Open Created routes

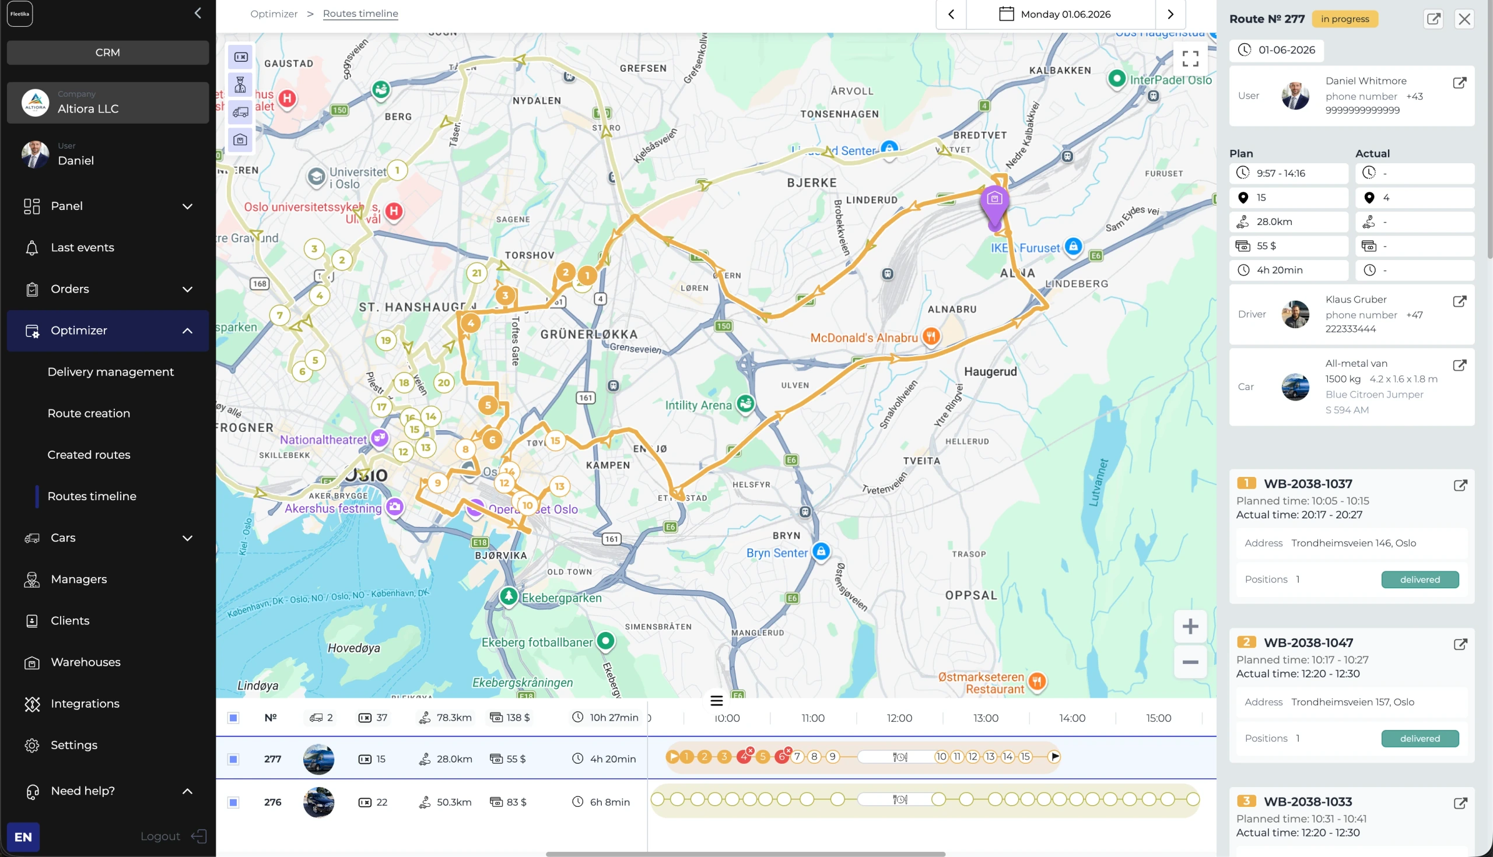click(89, 455)
